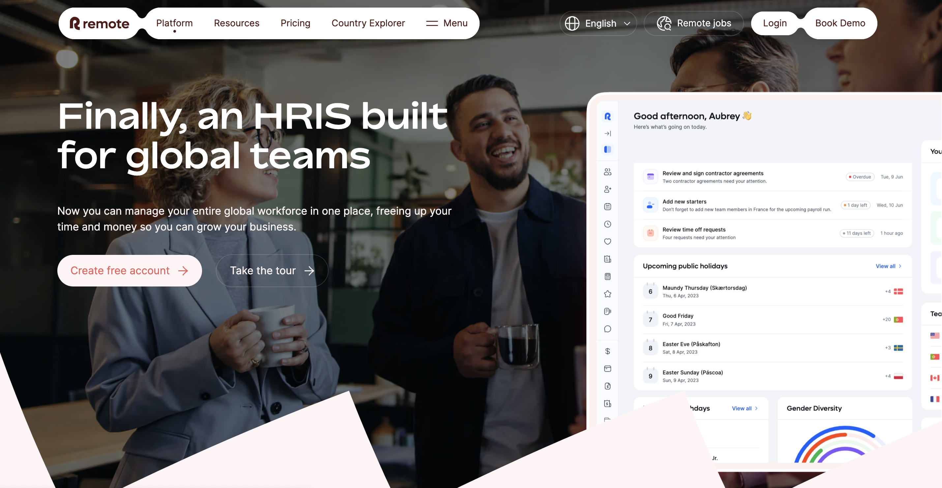Click the Create free account button
Screen dimensions: 942x488
(x=129, y=270)
